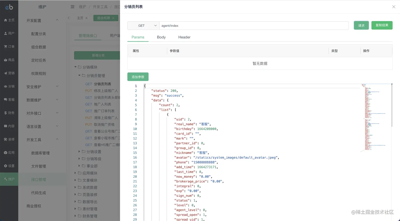
Task: Click the code editor vertical scrollbar
Action: (392, 105)
